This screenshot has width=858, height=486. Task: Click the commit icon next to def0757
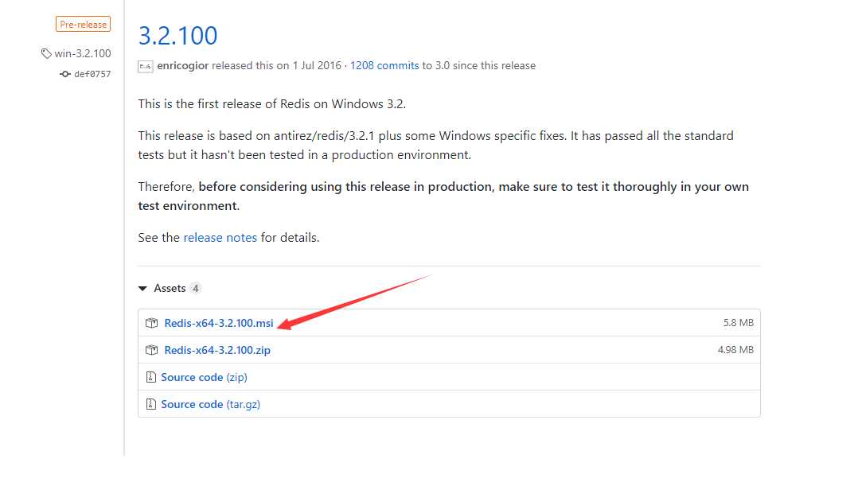click(65, 74)
